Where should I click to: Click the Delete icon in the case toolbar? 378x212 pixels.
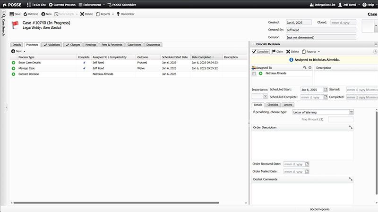(82, 14)
